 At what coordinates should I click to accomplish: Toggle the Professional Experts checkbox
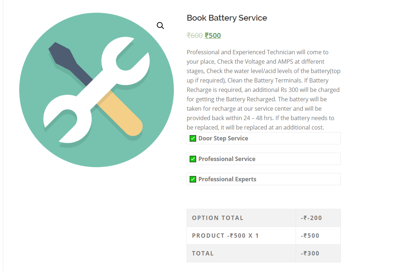pyautogui.click(x=193, y=179)
